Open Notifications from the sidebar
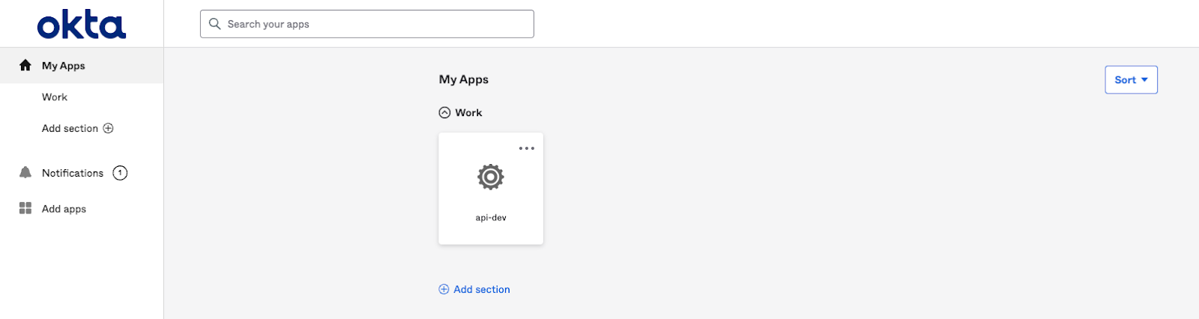The height and width of the screenshot is (319, 1199). (x=73, y=173)
